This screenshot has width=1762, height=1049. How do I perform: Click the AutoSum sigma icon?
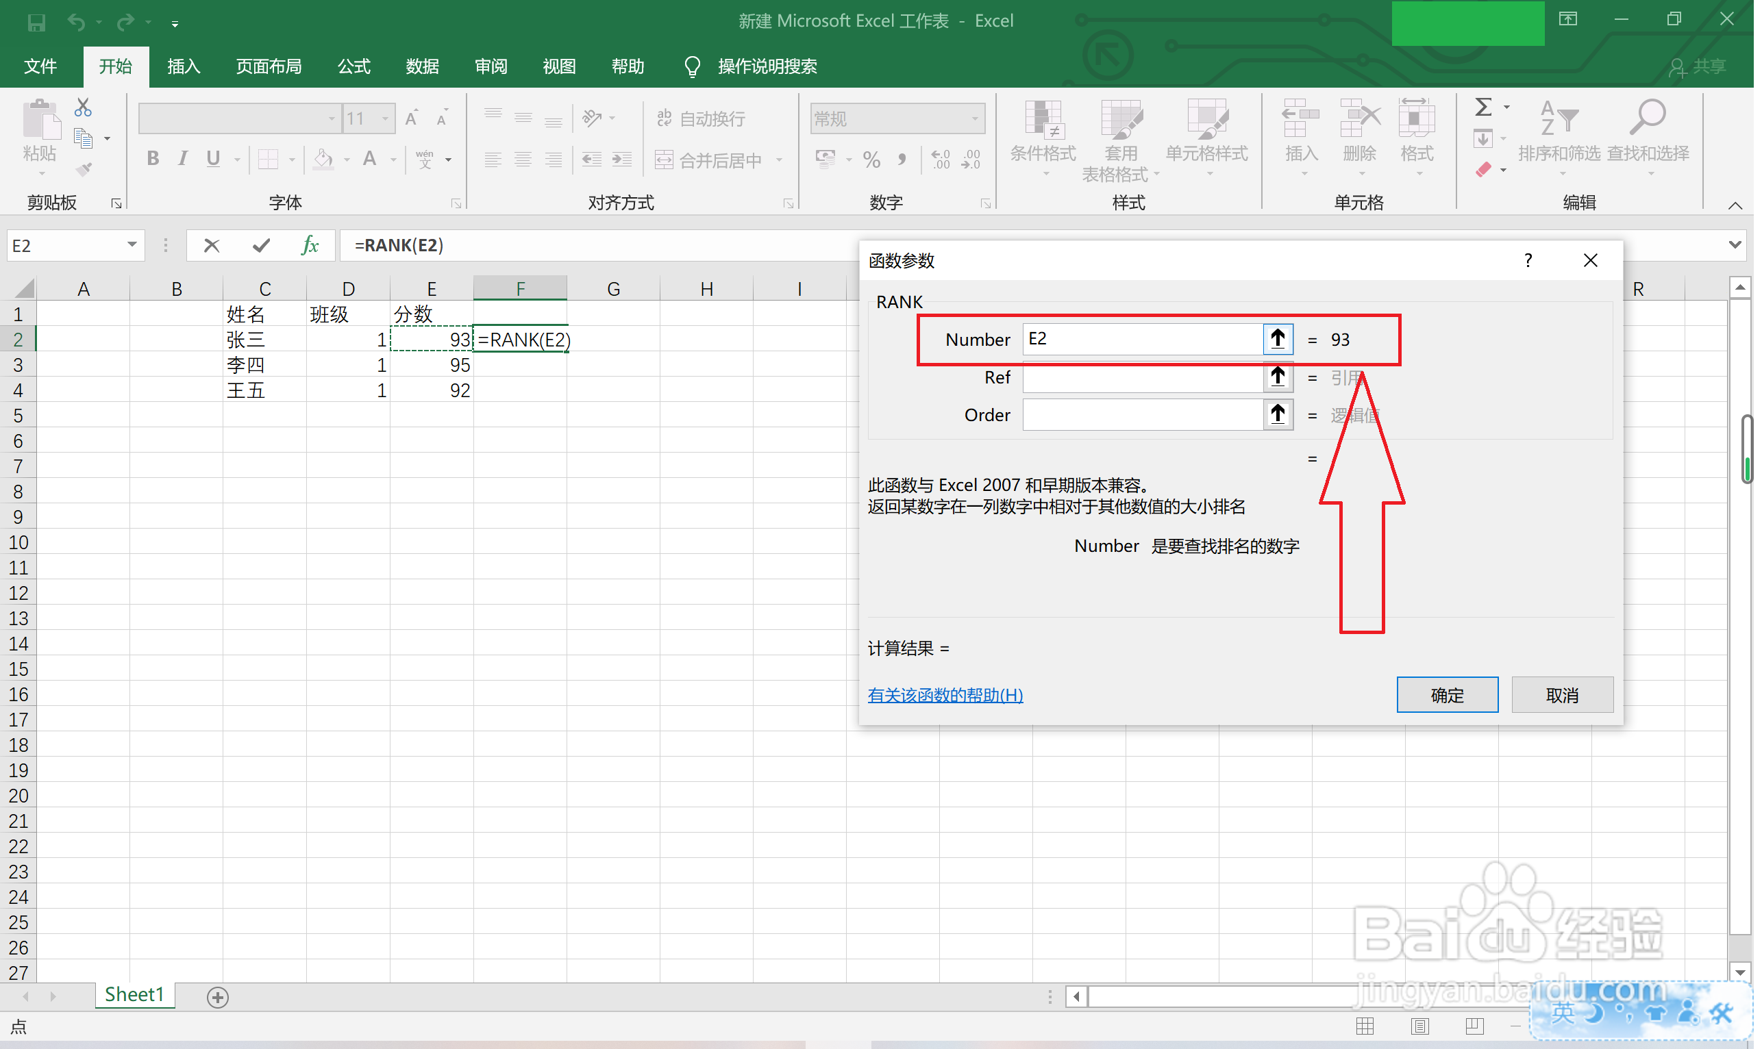(x=1483, y=108)
